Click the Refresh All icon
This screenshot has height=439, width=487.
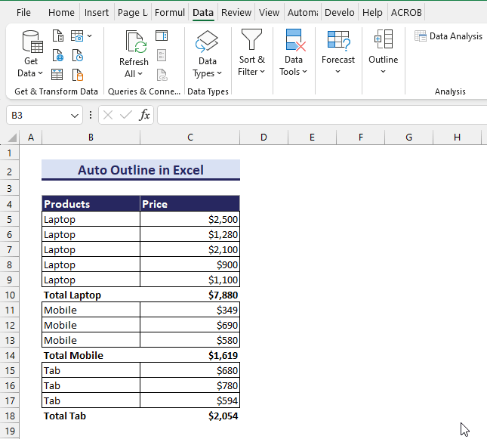(134, 42)
